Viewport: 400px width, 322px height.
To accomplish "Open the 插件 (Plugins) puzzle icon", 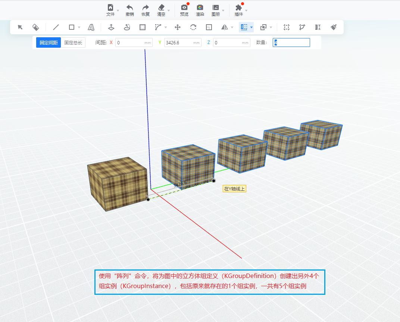I will pyautogui.click(x=238, y=10).
